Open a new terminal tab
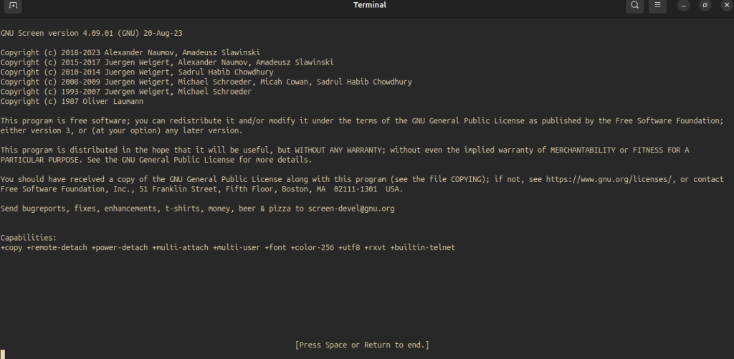Image resolution: width=734 pixels, height=359 pixels. coord(13,5)
